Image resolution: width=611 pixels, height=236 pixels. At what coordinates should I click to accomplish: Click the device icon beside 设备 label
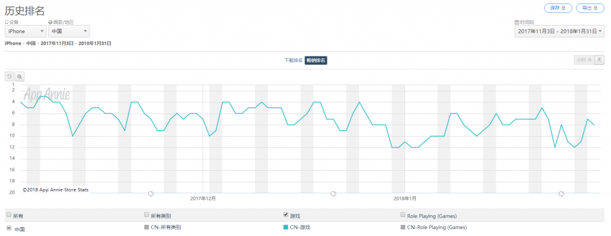[7, 23]
